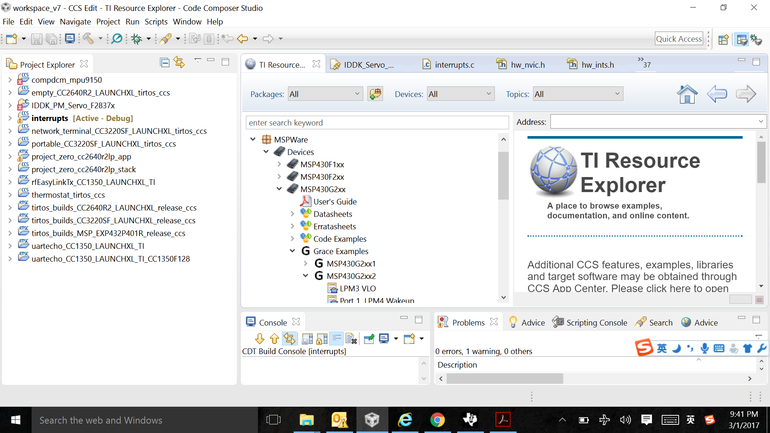Click the add package icon beside Packages
770x433 pixels.
click(x=375, y=94)
